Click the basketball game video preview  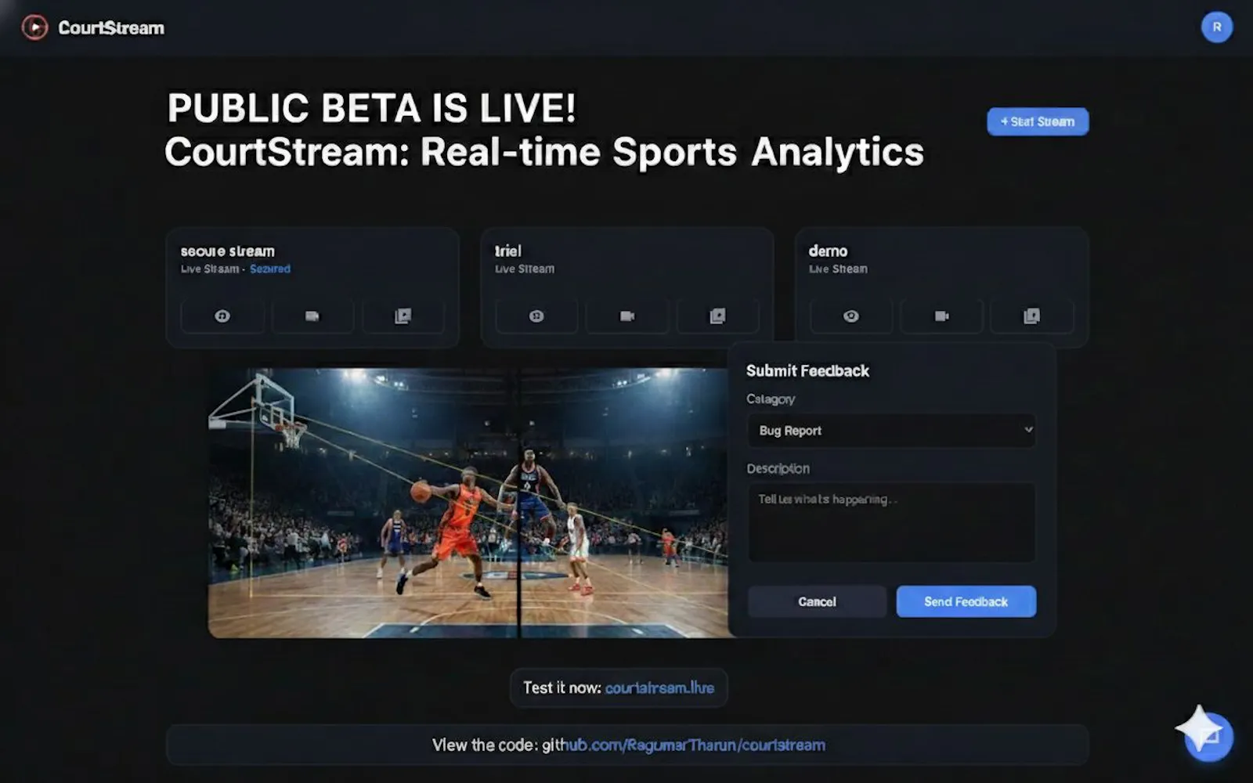pos(468,503)
